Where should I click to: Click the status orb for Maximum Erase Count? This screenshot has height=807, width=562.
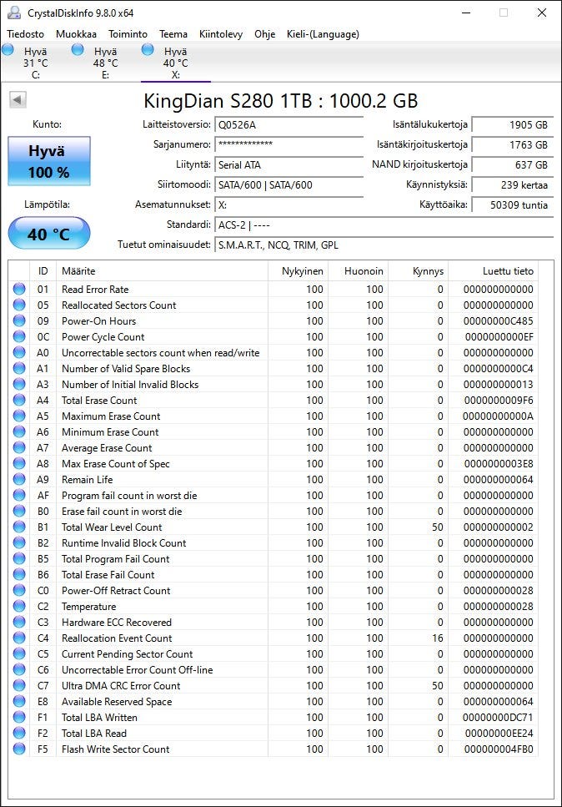(19, 416)
